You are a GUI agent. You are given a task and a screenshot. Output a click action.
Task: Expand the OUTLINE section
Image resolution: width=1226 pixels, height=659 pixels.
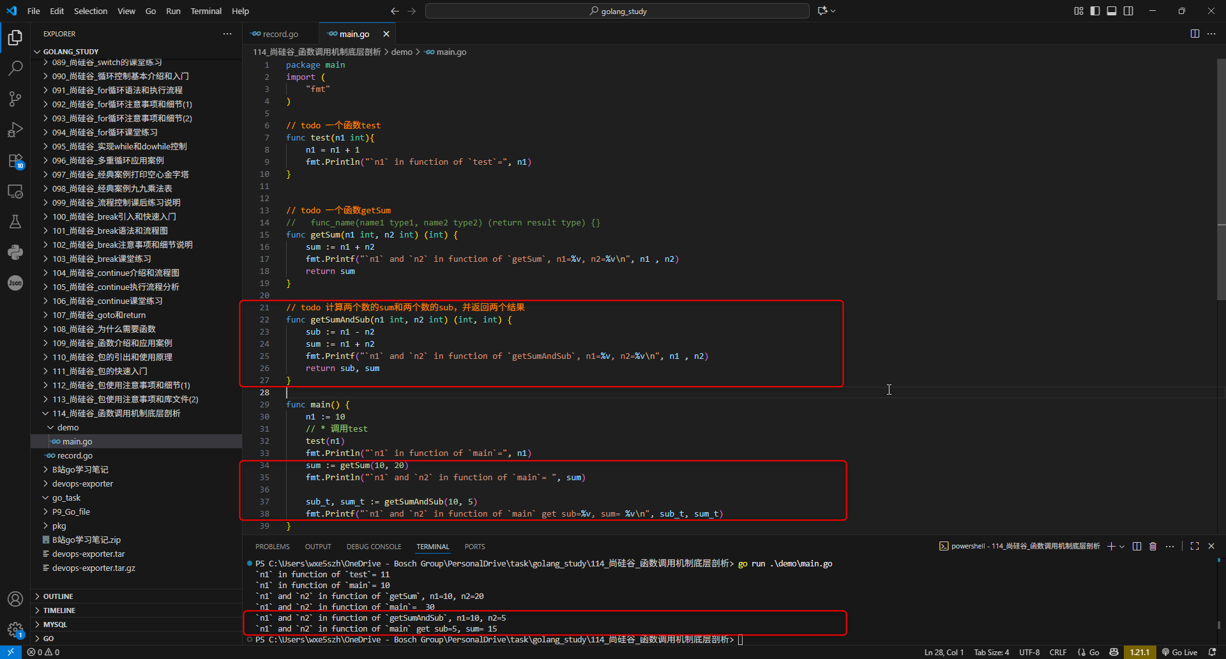point(136,596)
